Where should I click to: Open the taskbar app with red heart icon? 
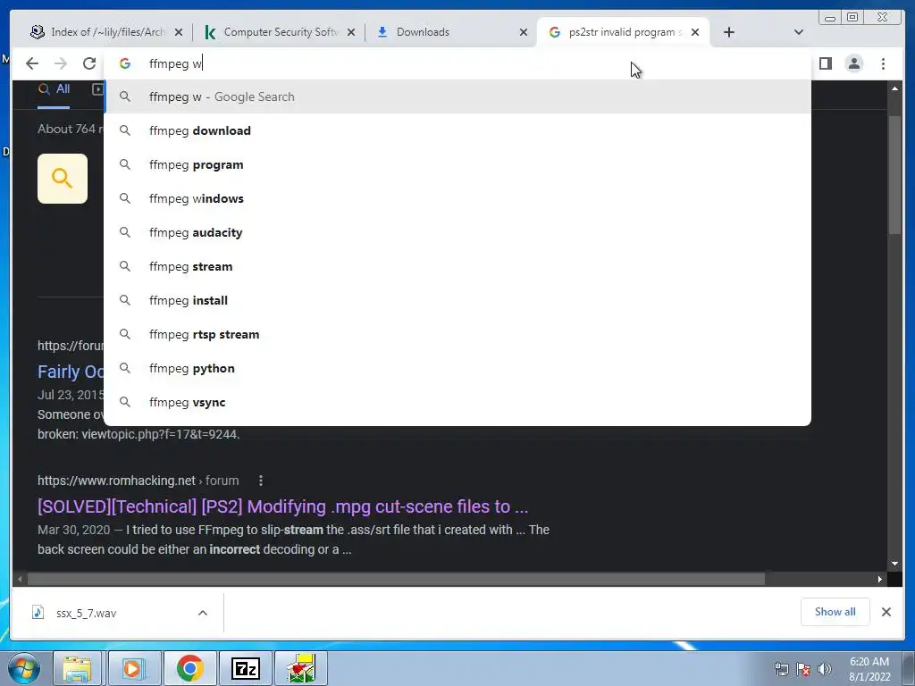pyautogui.click(x=301, y=668)
